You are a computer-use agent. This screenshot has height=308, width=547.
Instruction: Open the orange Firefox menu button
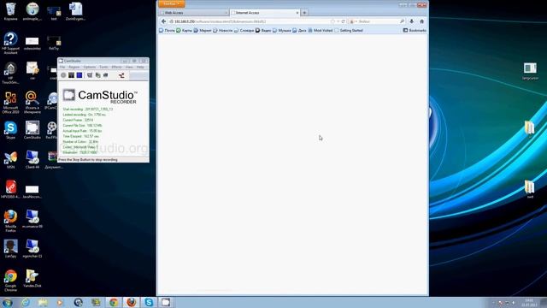coord(172,3)
